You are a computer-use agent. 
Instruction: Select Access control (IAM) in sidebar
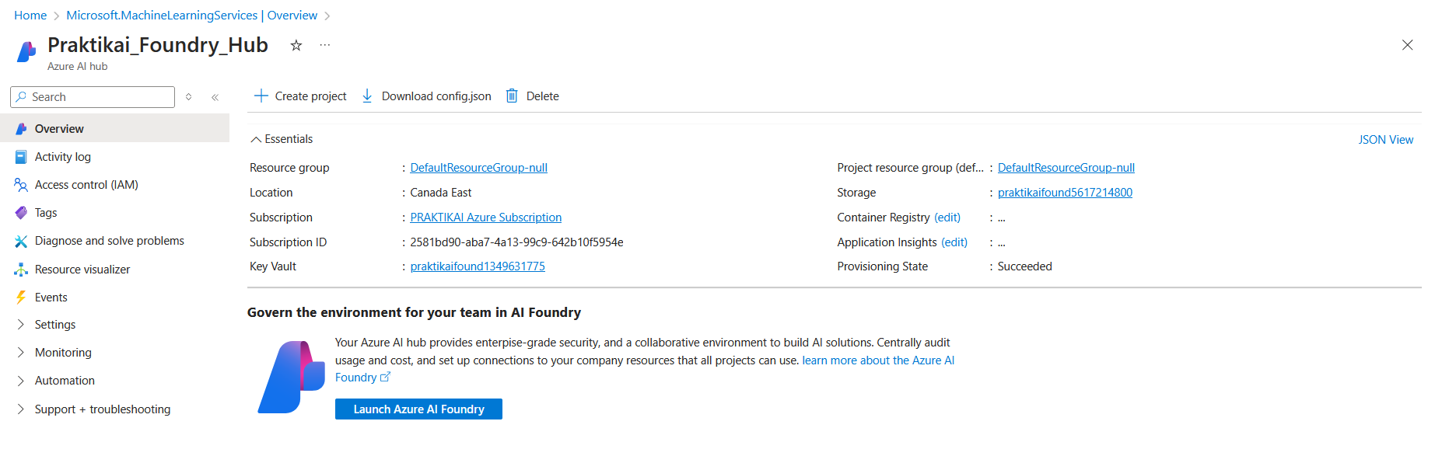(x=86, y=184)
